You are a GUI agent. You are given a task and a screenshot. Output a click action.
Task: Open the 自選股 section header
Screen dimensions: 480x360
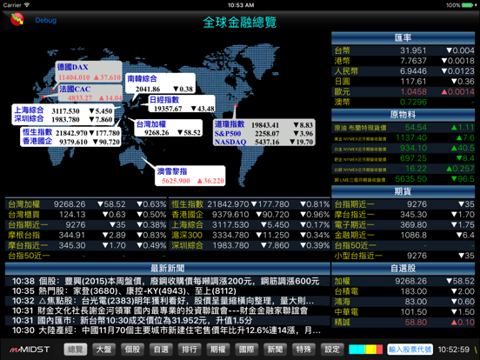pos(403,269)
